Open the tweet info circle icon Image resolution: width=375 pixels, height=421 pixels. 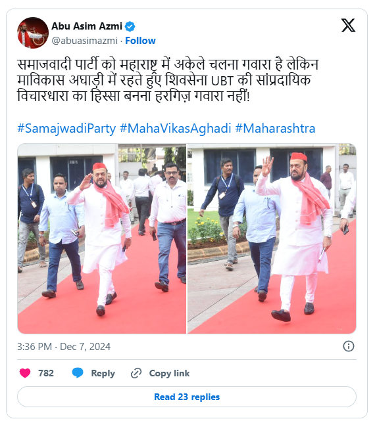(x=349, y=346)
